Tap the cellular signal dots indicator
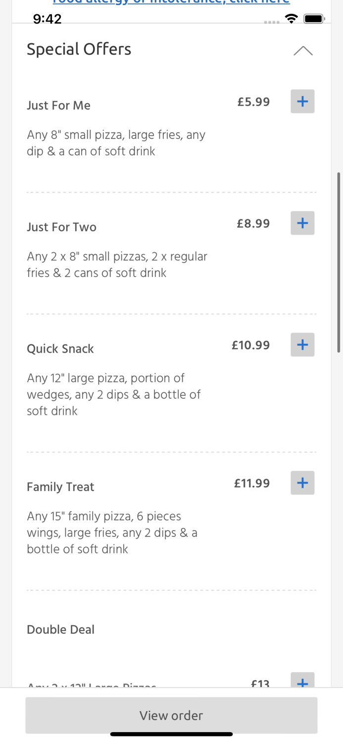The image size is (343, 743). (x=271, y=22)
